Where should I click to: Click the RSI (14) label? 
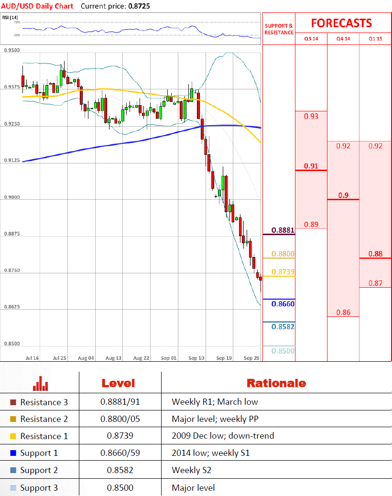[x=10, y=17]
